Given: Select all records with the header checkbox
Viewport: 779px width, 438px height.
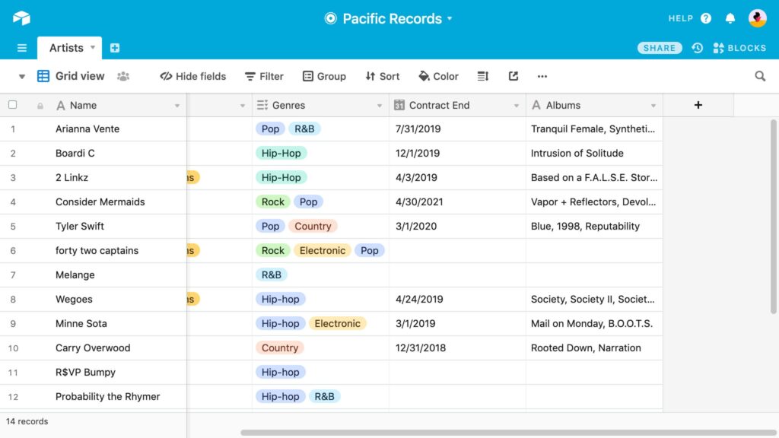Looking at the screenshot, I should point(12,104).
